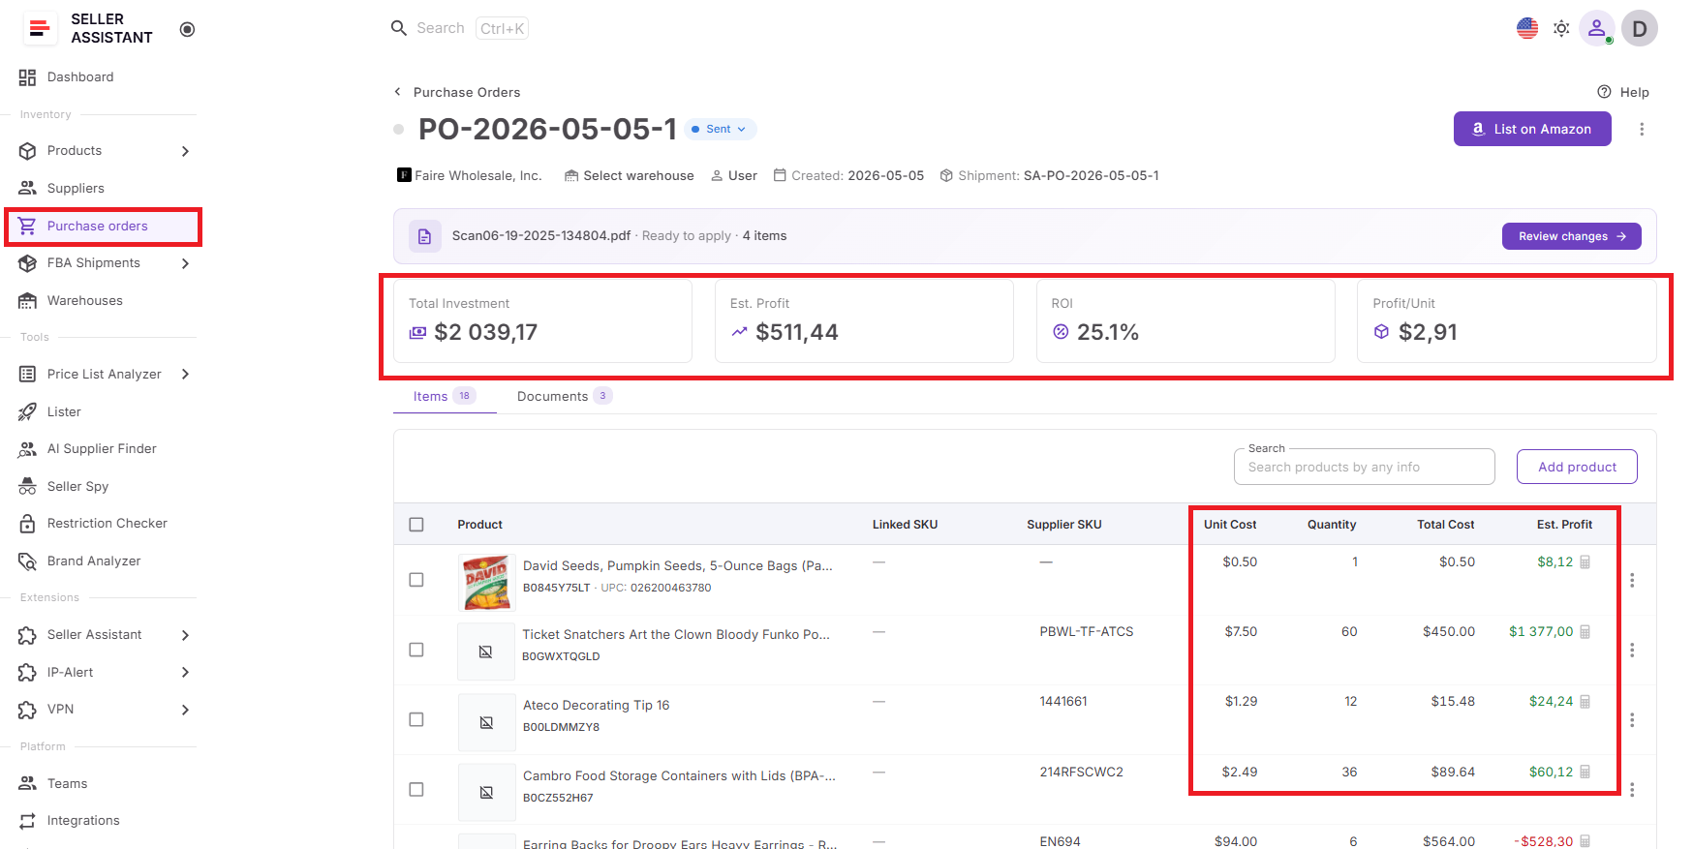Click the David Seeds product thumbnail
Screen dimensions: 1693x849
pyautogui.click(x=486, y=582)
